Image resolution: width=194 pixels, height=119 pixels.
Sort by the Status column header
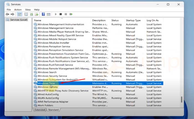coord(115,20)
